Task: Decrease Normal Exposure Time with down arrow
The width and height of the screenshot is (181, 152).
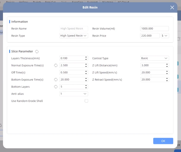Action: pos(86,67)
